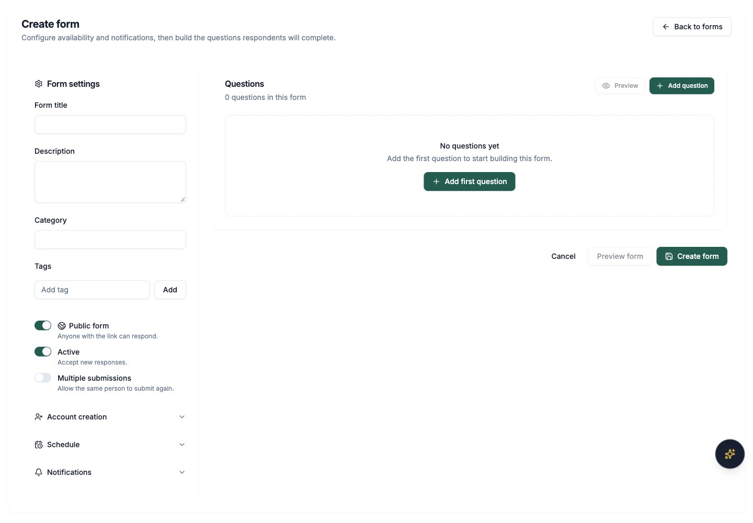Viewport: 753px width, 523px height.
Task: Save with the Create form button
Action: pos(692,256)
